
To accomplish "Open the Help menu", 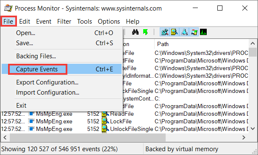I will click(x=133, y=21).
